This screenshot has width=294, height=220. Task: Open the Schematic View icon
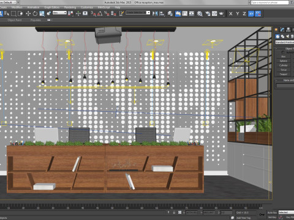click(192, 13)
